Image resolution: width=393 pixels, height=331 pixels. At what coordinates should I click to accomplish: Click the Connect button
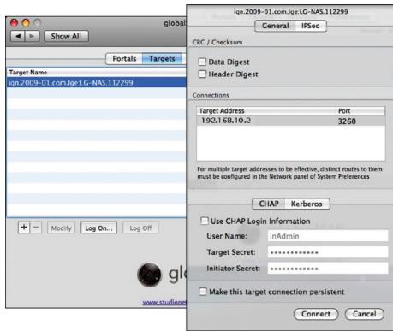(x=316, y=314)
